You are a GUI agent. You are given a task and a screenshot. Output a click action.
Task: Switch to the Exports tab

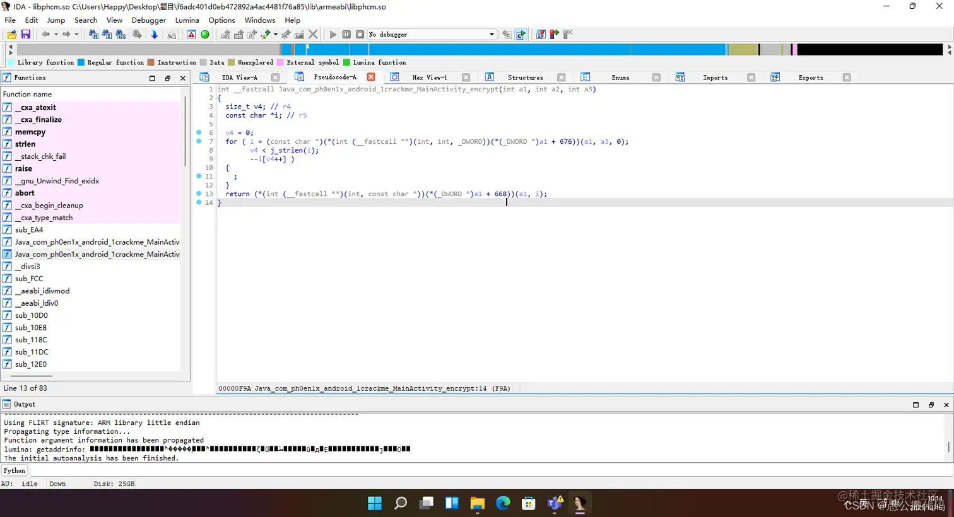tap(811, 78)
